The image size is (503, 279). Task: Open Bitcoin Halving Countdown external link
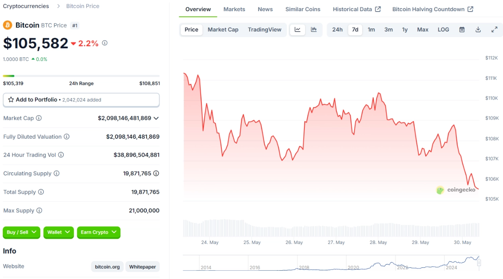[433, 9]
